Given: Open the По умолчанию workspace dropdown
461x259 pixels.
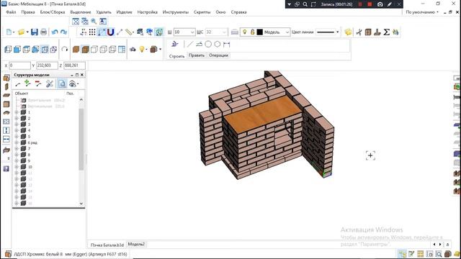Looking at the screenshot, I should [422, 12].
